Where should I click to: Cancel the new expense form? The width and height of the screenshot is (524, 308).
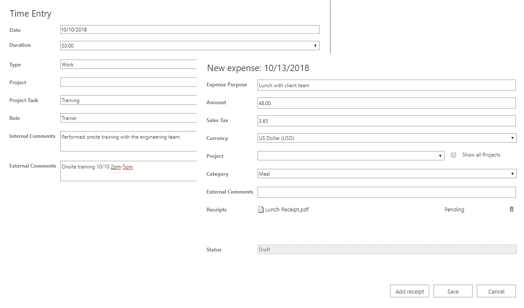pos(496,291)
